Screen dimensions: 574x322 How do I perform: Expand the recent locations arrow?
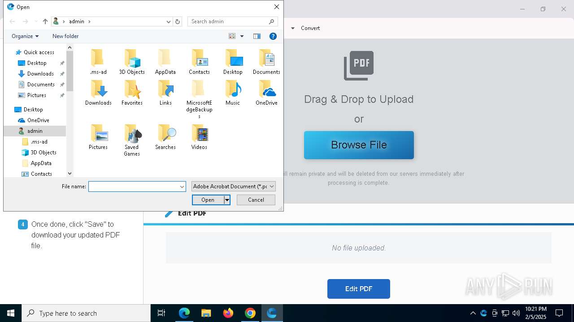tap(35, 21)
